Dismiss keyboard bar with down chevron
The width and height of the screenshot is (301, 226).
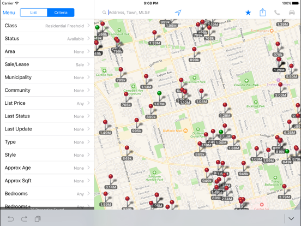pyautogui.click(x=291, y=219)
